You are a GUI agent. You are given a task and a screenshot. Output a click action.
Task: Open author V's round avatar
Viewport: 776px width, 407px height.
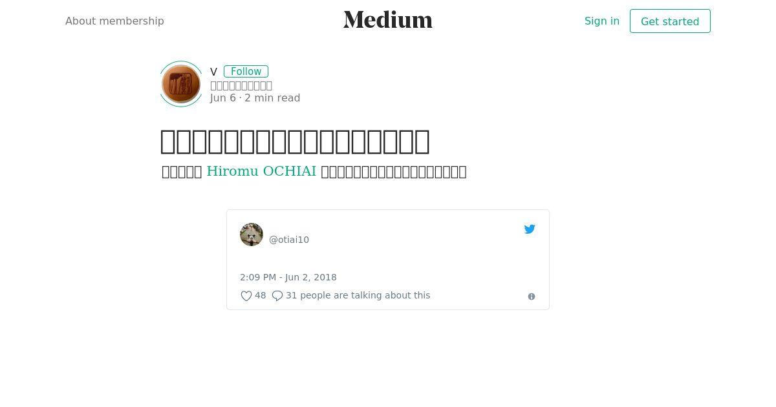pos(181,84)
